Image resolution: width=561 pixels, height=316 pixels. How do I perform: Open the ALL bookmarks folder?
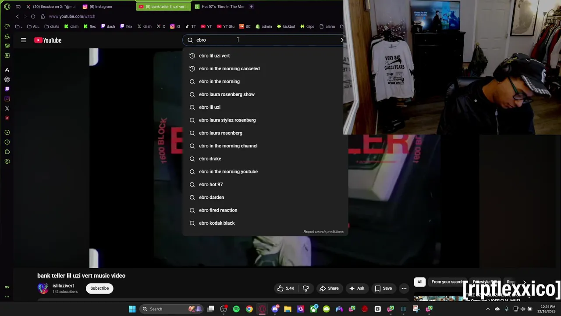33,26
